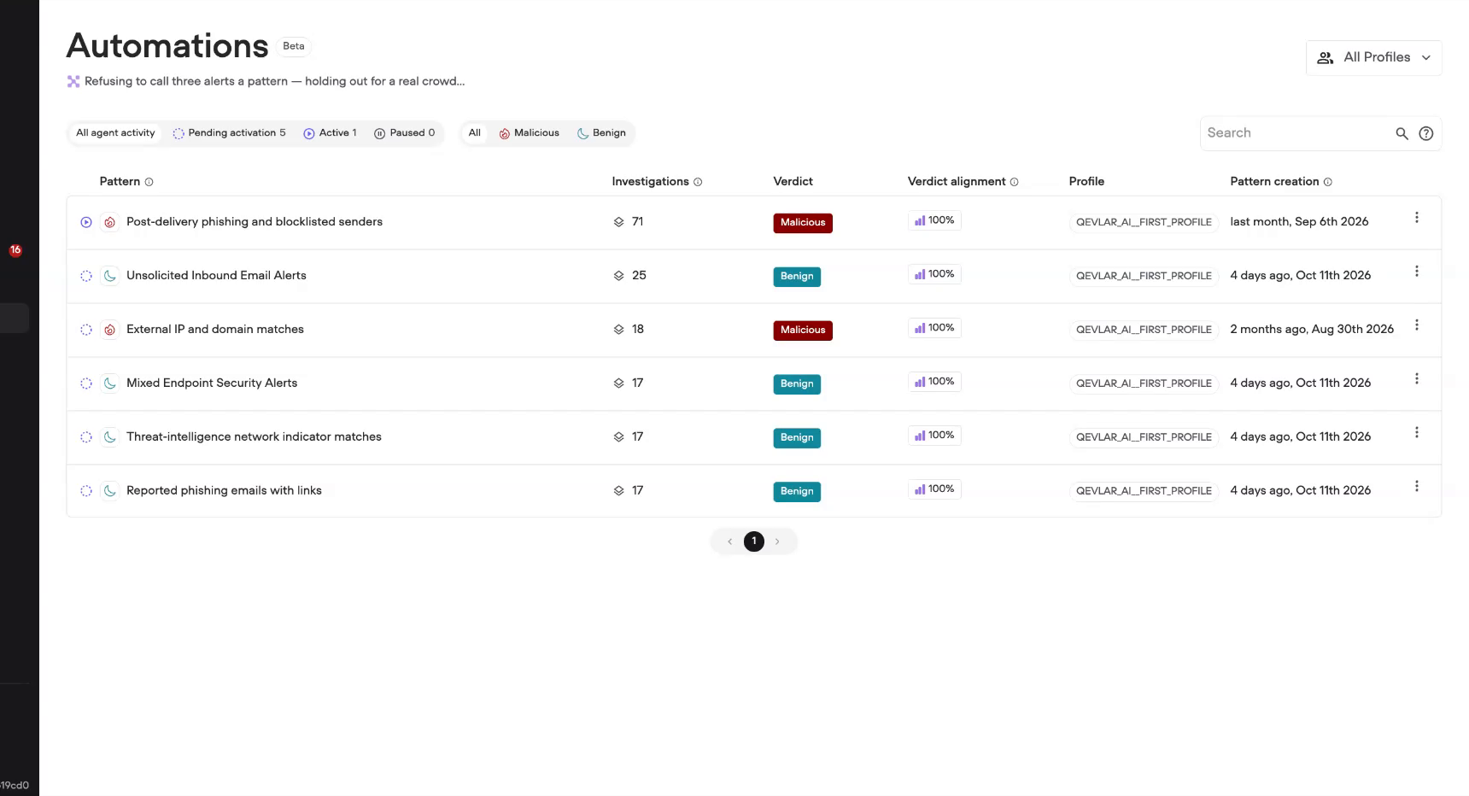Go to next page arrow in pagination
Viewport: 1469px width, 796px height.
coord(777,541)
